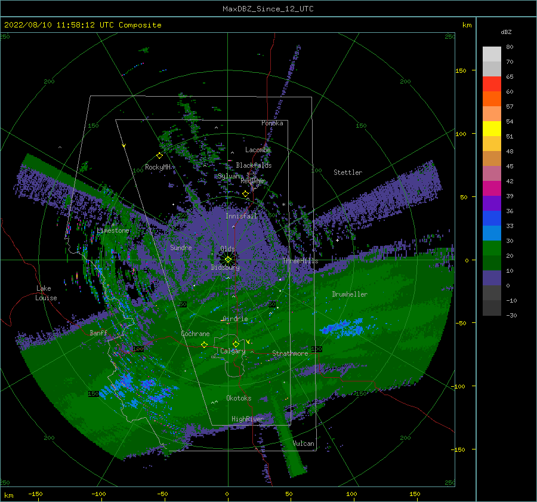Viewport: 537px width, 502px height.
Task: Click the yellow diamond marker beside RockyMH
Action: 159,156
